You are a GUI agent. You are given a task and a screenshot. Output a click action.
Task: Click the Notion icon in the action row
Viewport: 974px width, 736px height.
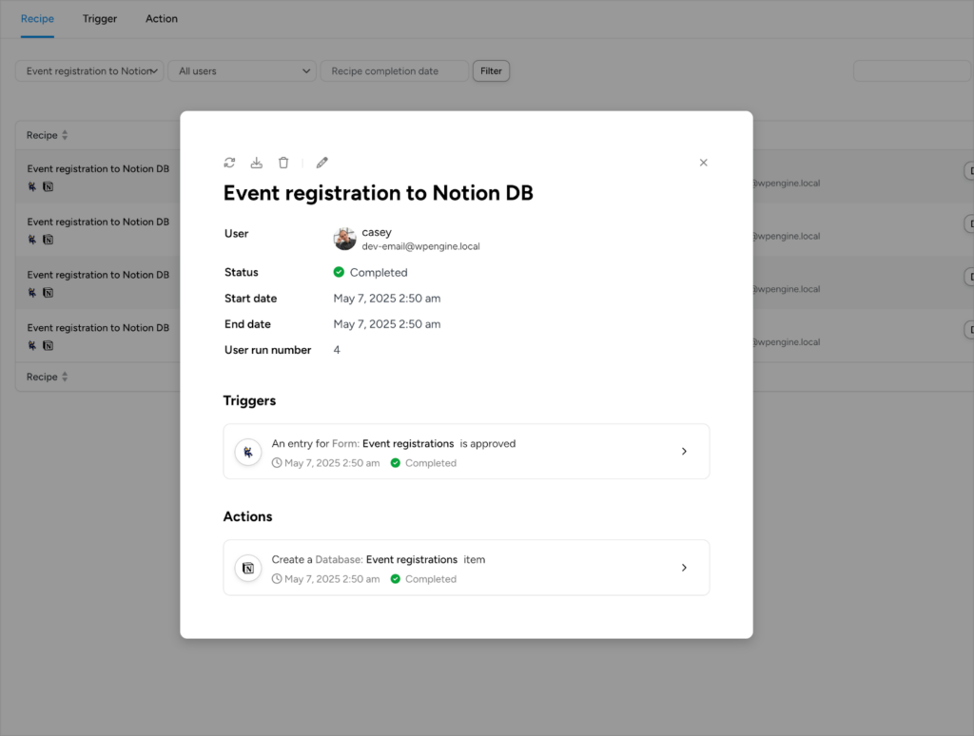248,568
